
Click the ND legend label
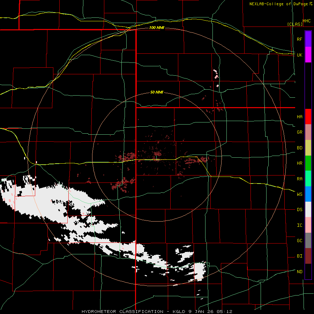(x=299, y=272)
